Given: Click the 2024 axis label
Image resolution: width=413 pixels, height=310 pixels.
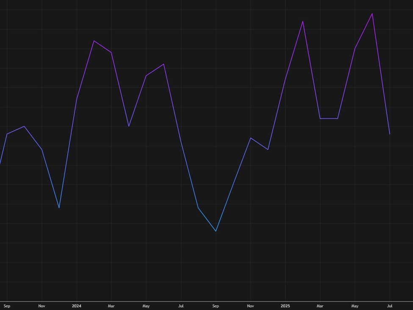Looking at the screenshot, I should pyautogui.click(x=77, y=306).
